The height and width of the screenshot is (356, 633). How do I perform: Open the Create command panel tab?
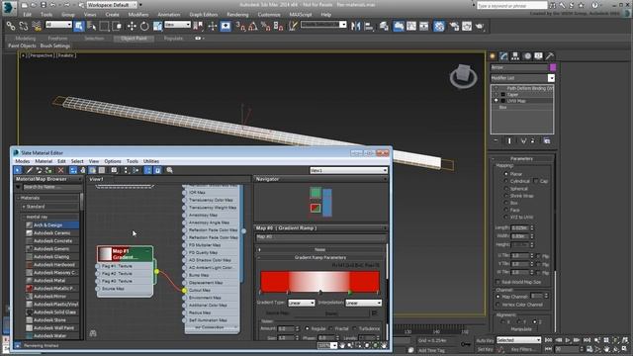(493, 56)
